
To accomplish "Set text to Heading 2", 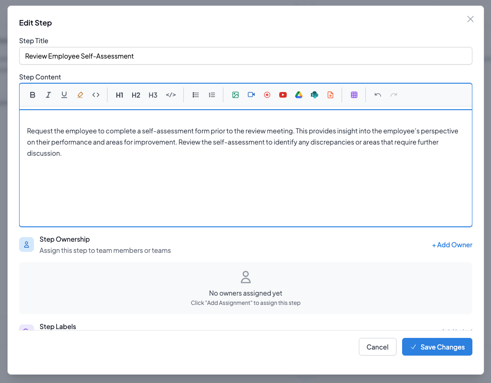I will point(136,95).
